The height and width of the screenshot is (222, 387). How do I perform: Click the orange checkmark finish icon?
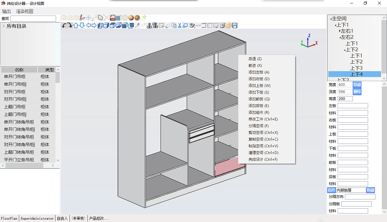[229, 25]
